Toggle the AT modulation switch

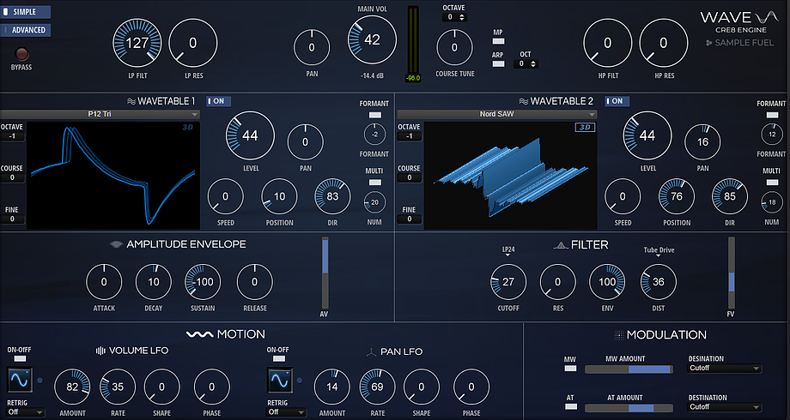click(570, 406)
